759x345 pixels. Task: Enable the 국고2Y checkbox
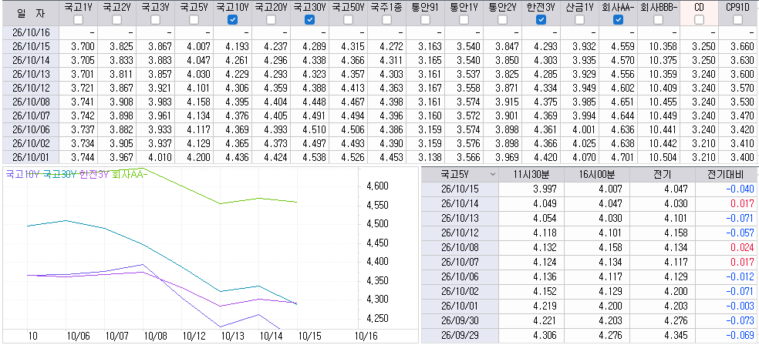(x=116, y=20)
